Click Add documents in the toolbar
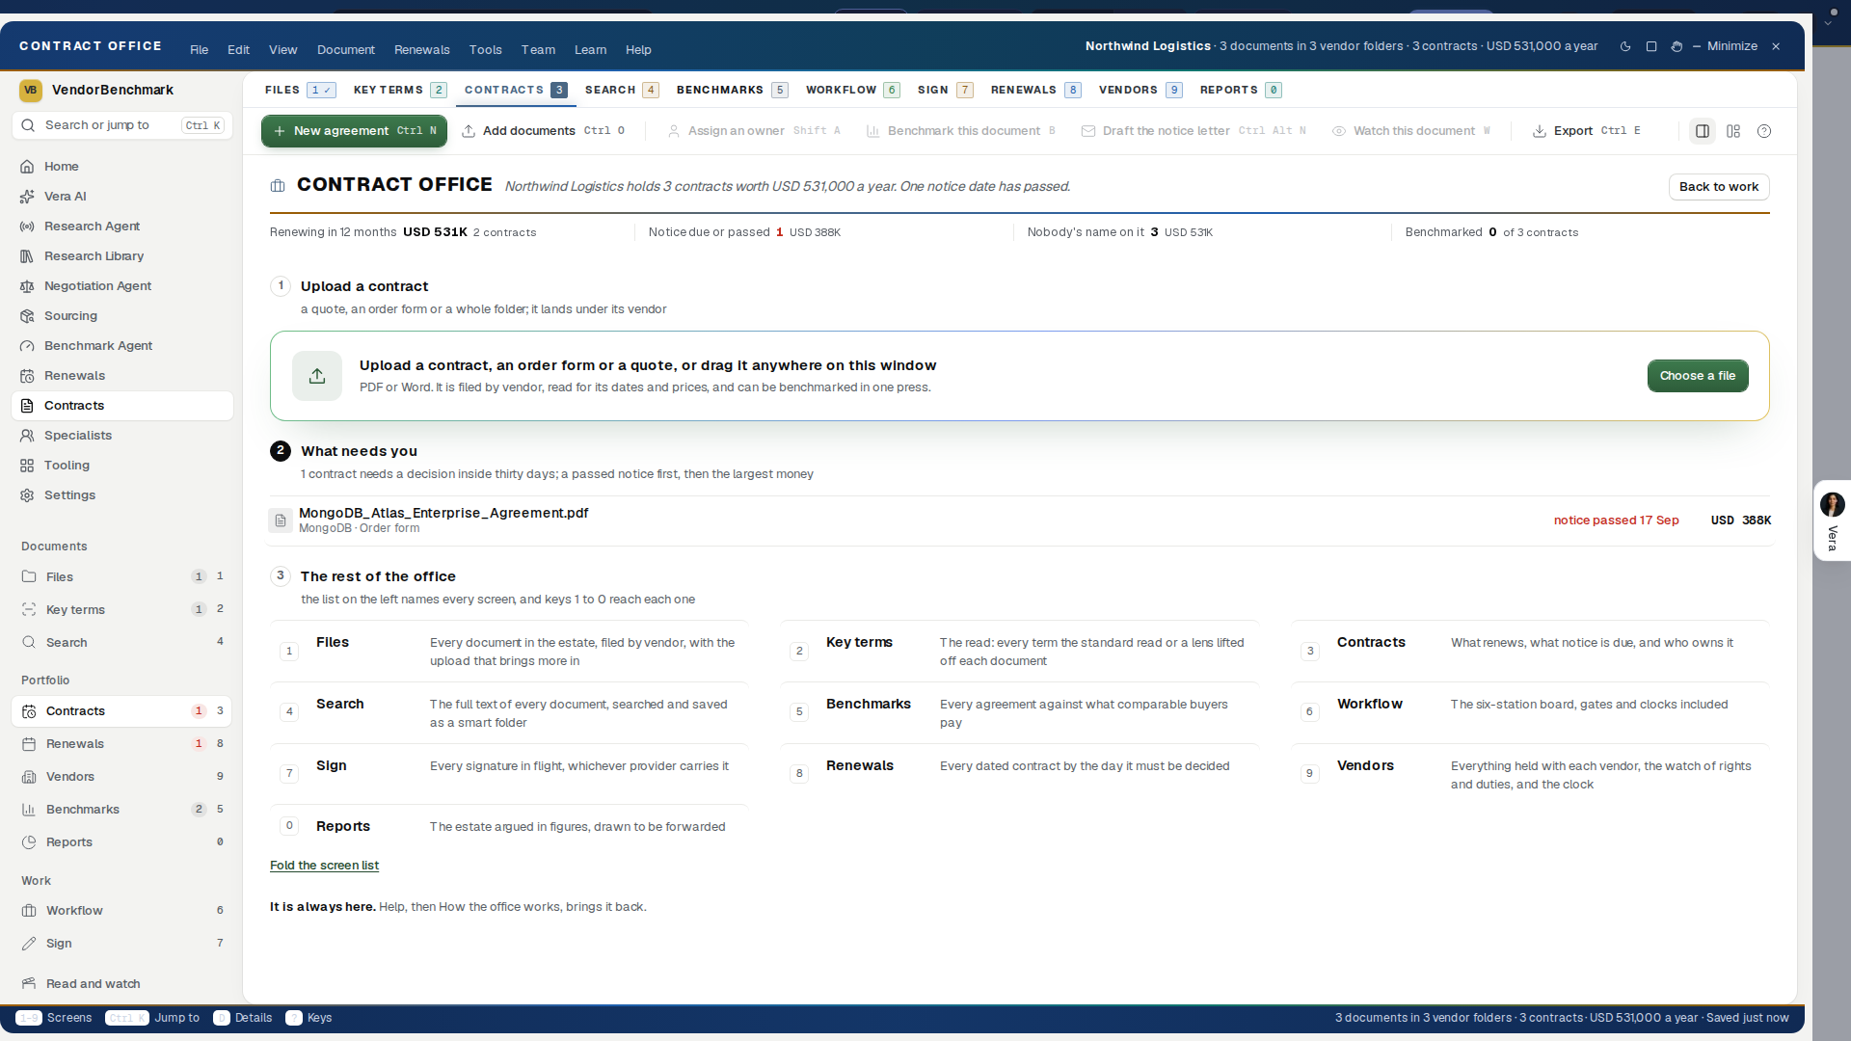This screenshot has height=1041, width=1851. coord(544,131)
